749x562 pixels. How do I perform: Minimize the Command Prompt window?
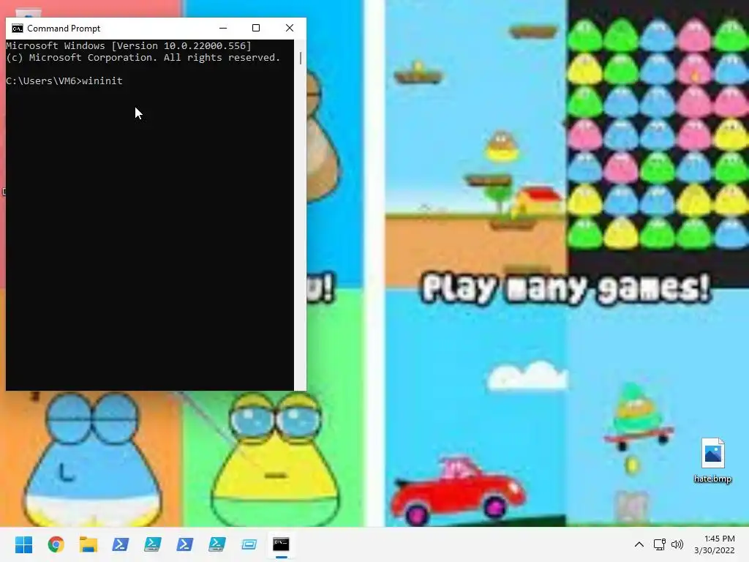pyautogui.click(x=223, y=29)
